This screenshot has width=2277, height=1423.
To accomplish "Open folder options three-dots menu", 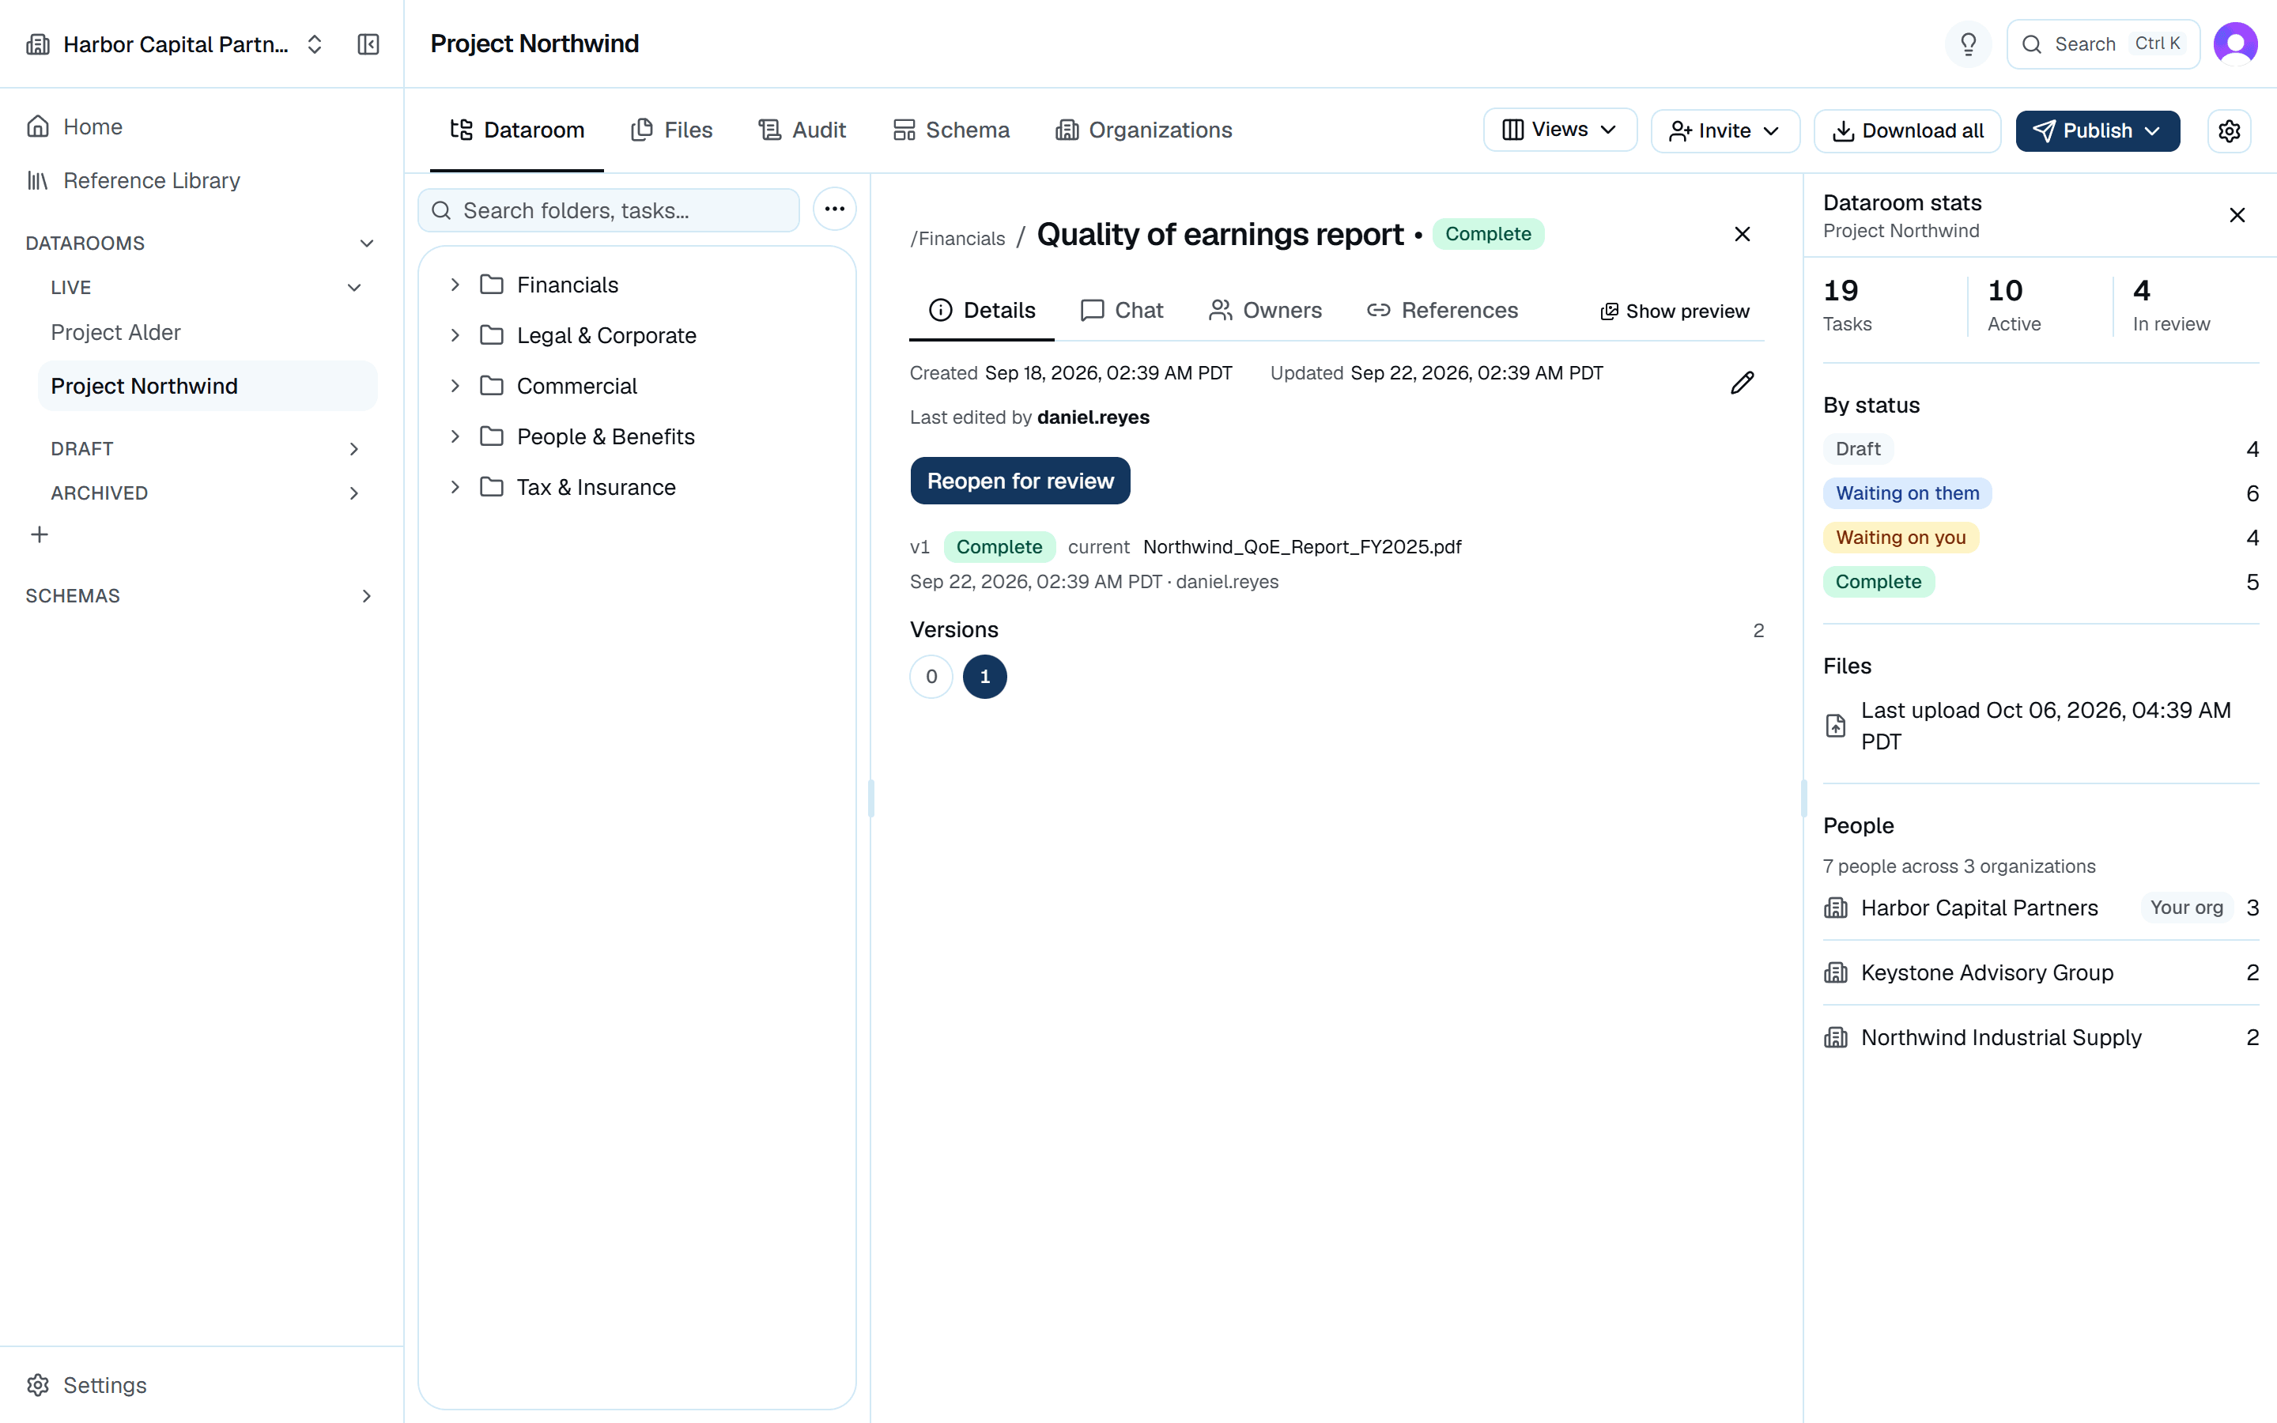I will coord(833,209).
